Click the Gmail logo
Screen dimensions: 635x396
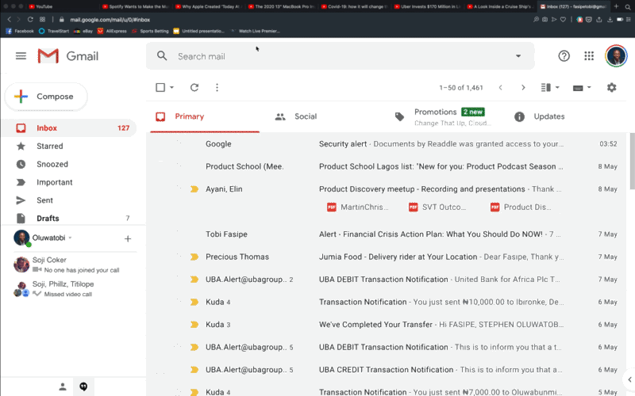point(67,56)
